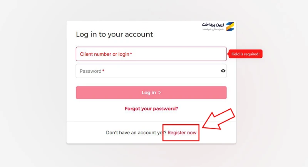Click the Password placeholder label text
Image resolution: width=308 pixels, height=167 pixels.
click(x=90, y=71)
